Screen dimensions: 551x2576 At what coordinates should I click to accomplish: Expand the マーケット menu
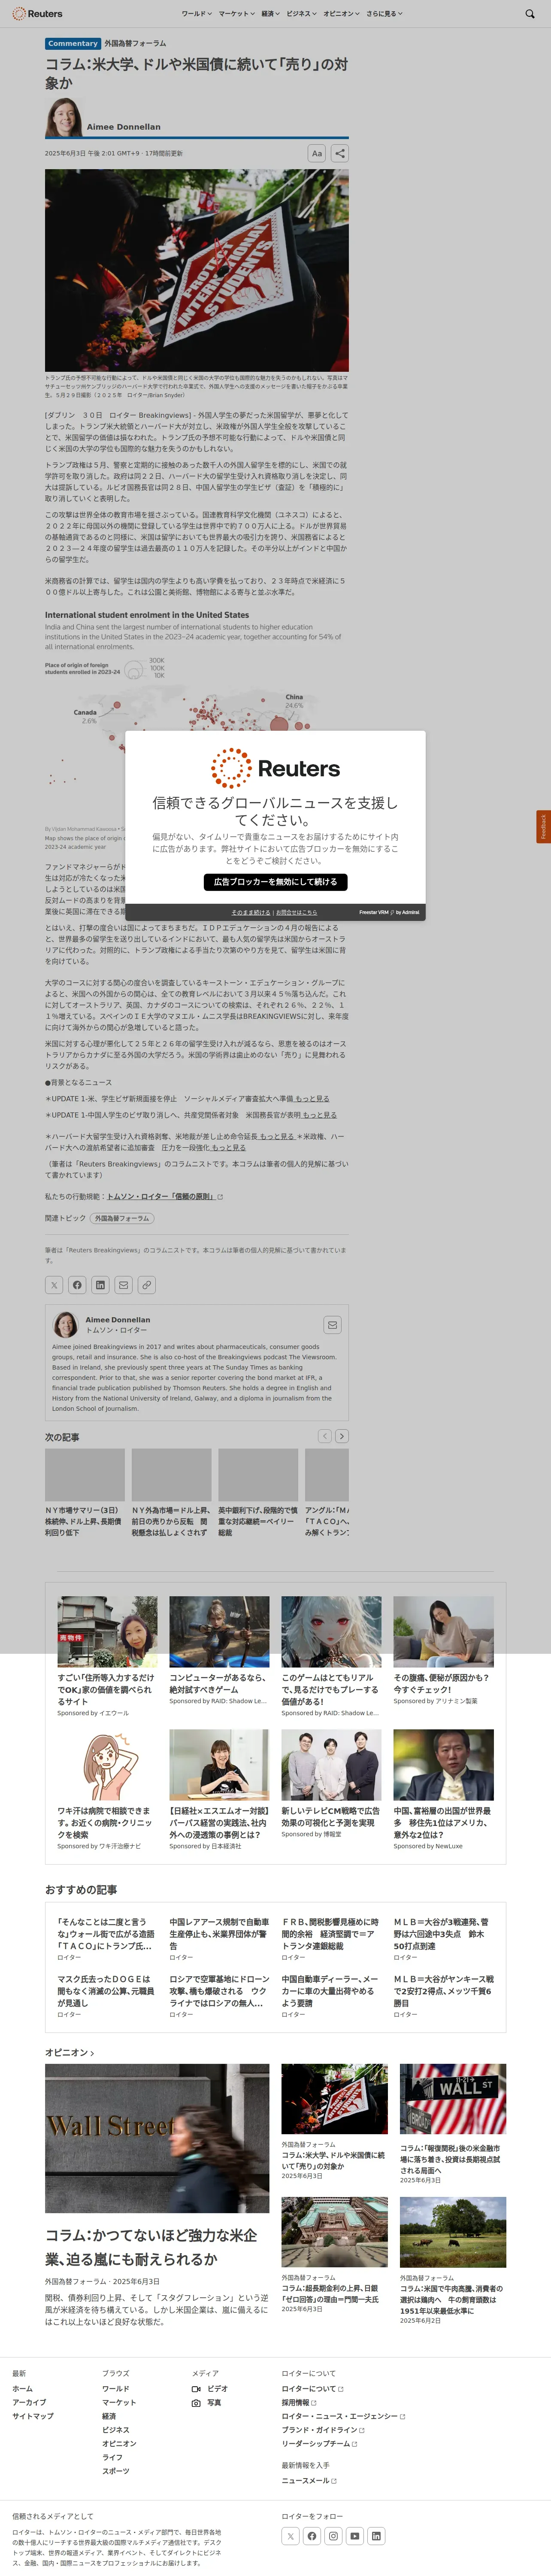point(236,14)
